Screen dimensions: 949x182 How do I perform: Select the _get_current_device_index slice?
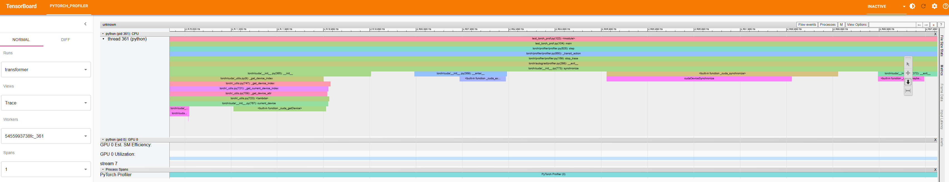pos(249,88)
